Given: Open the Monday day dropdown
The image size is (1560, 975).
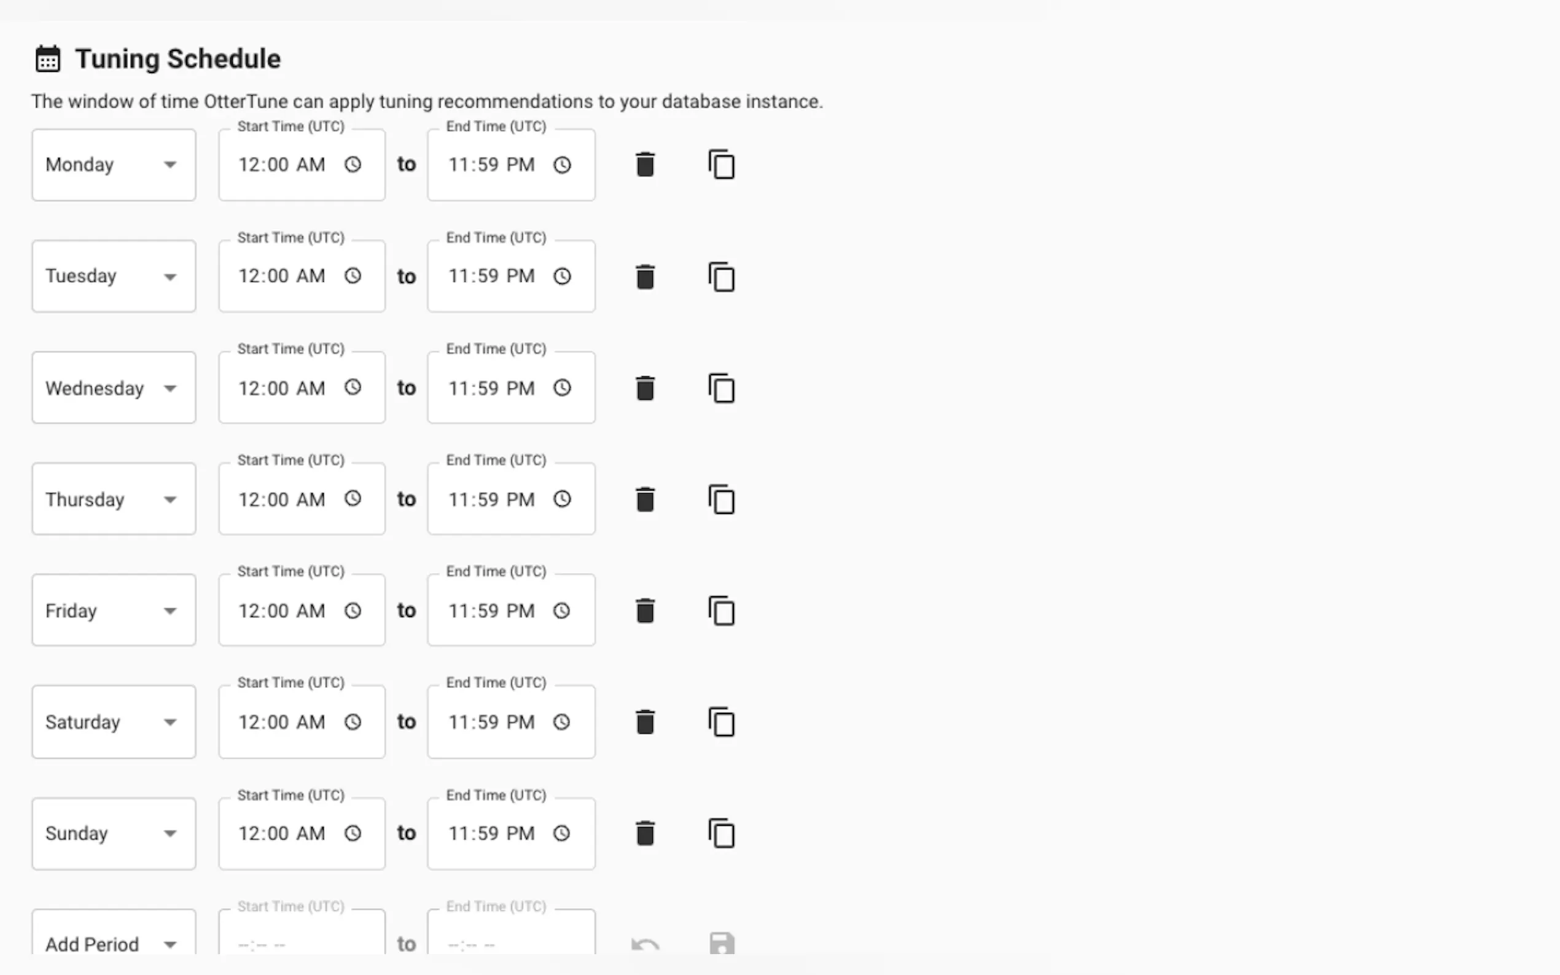Looking at the screenshot, I should pyautogui.click(x=114, y=165).
